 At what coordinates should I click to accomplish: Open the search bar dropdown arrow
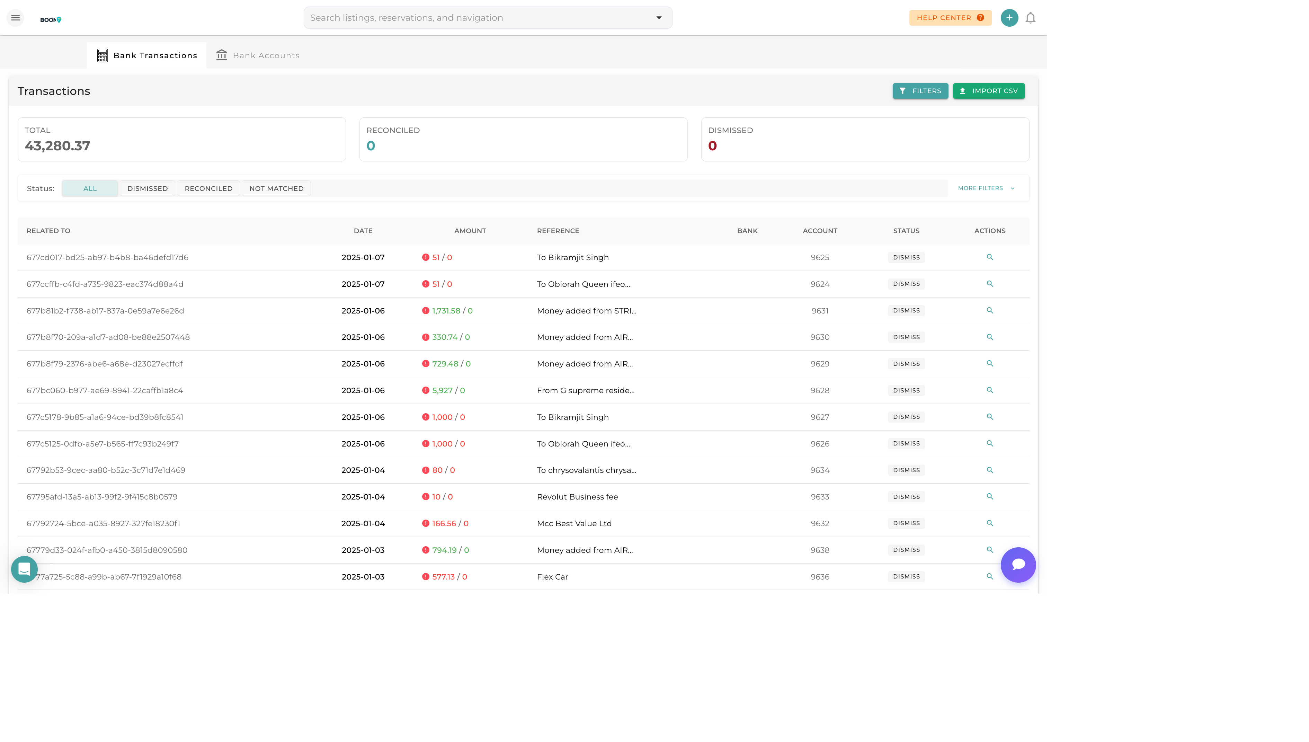pos(659,18)
